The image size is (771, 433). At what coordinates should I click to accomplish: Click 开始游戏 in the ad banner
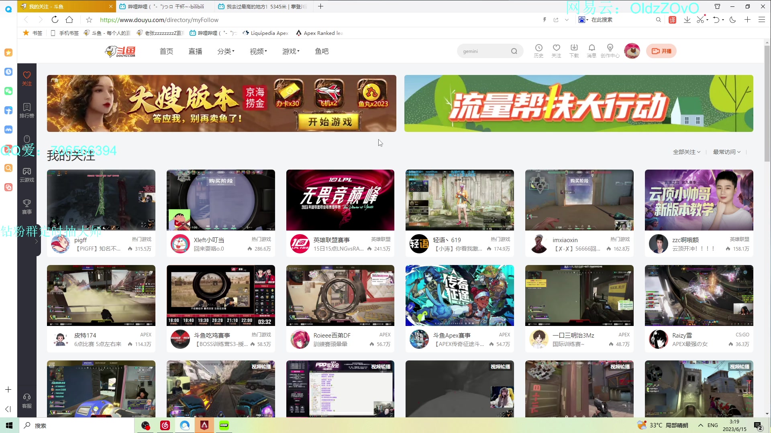tap(329, 121)
